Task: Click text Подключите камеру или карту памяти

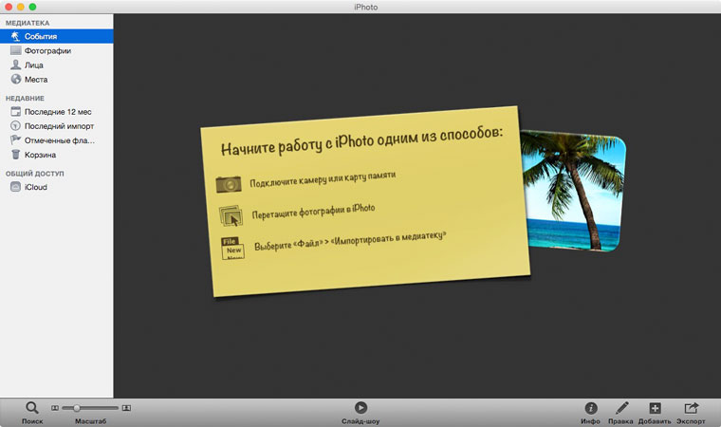Action: [323, 179]
